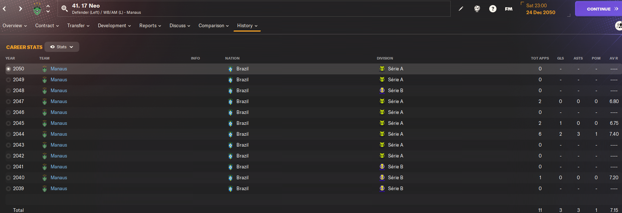Open the Contract dropdown menu
The image size is (622, 213).
click(x=47, y=26)
